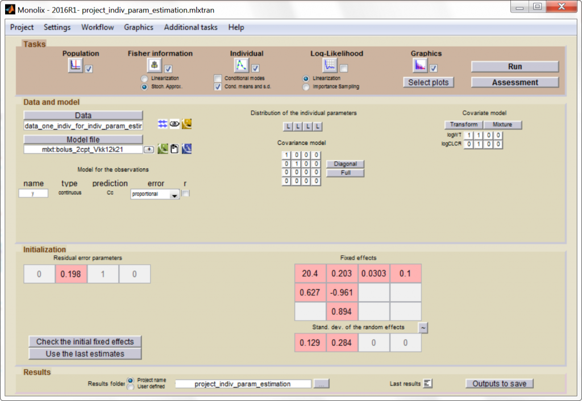
Task: Click the copy model file icon
Action: 174,148
